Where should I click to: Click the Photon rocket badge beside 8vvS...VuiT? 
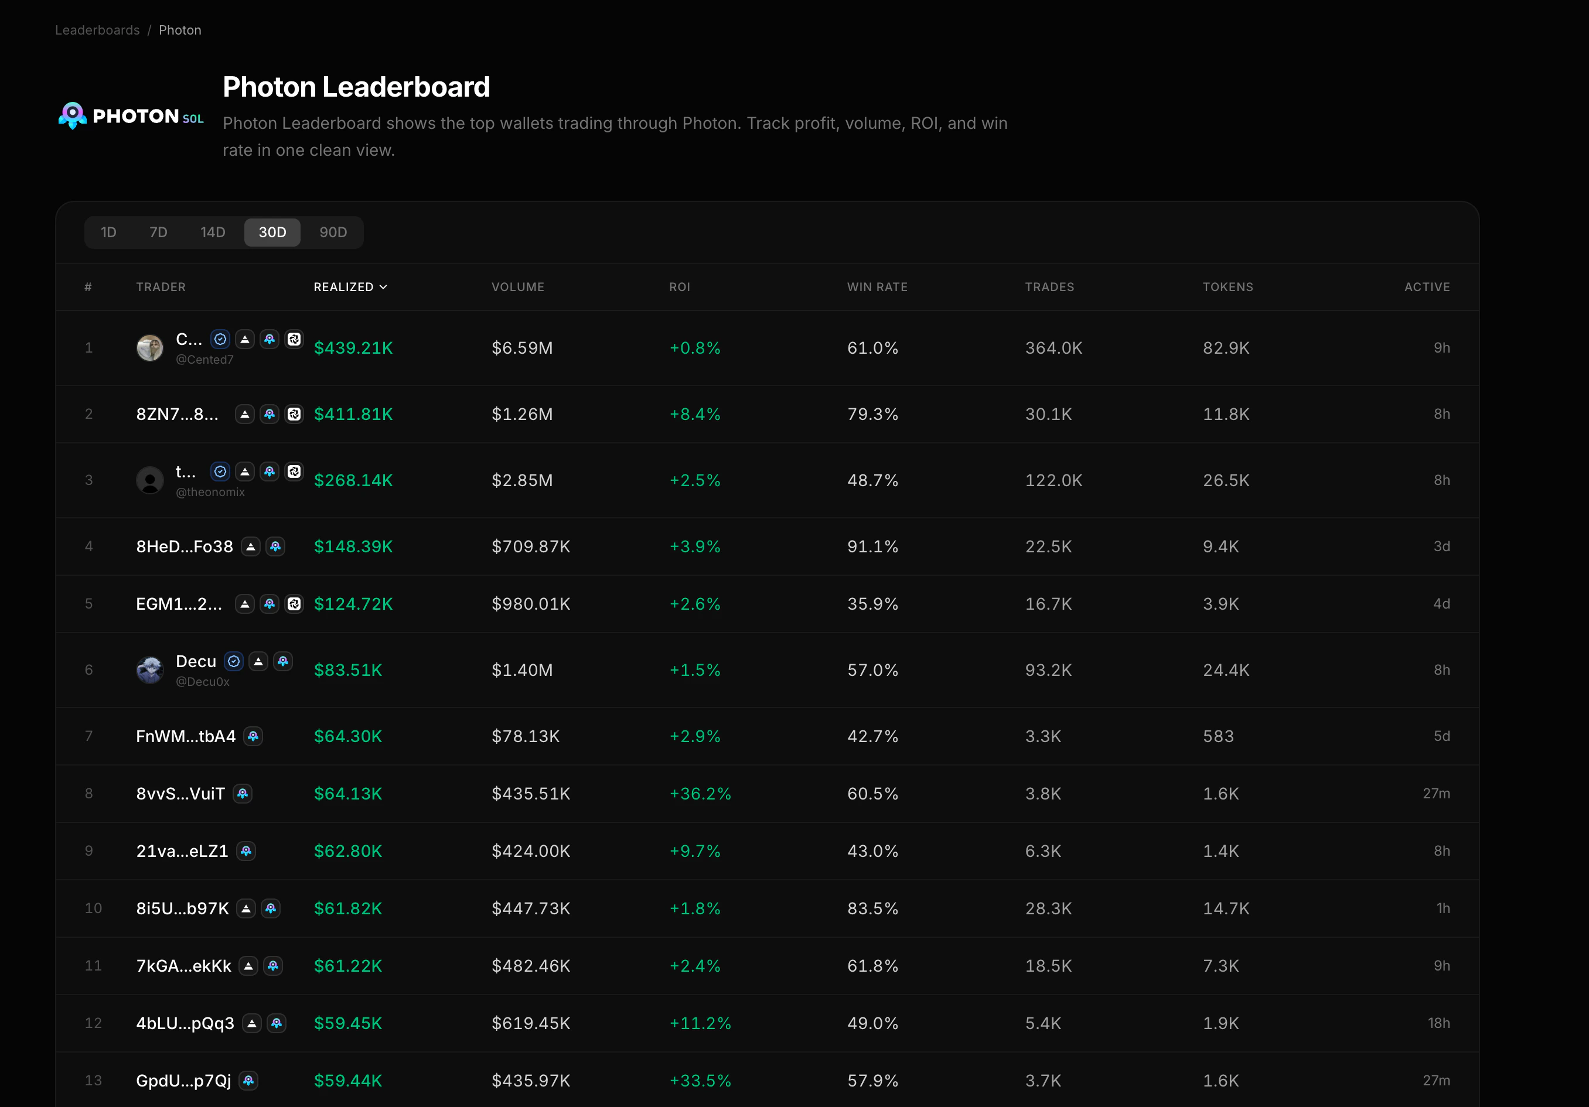242,794
